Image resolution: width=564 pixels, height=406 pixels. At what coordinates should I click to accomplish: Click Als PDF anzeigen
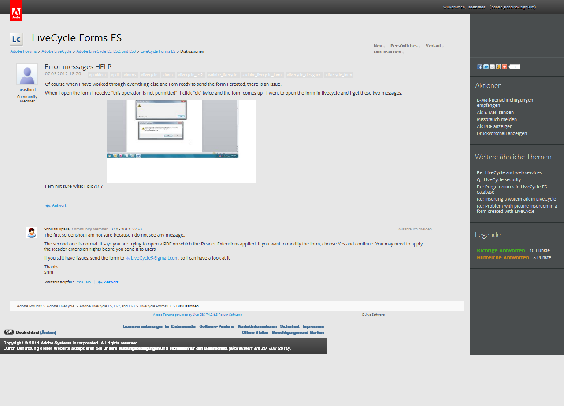(x=494, y=126)
